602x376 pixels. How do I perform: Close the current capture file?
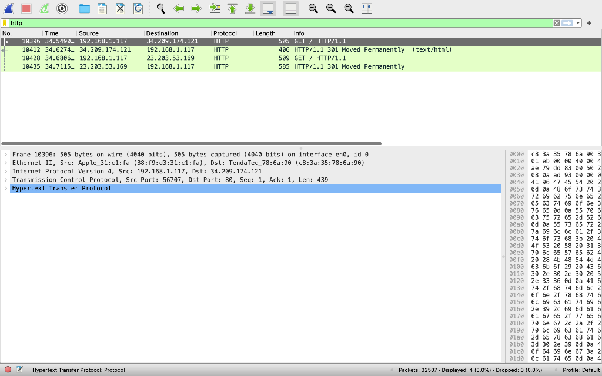pos(120,8)
